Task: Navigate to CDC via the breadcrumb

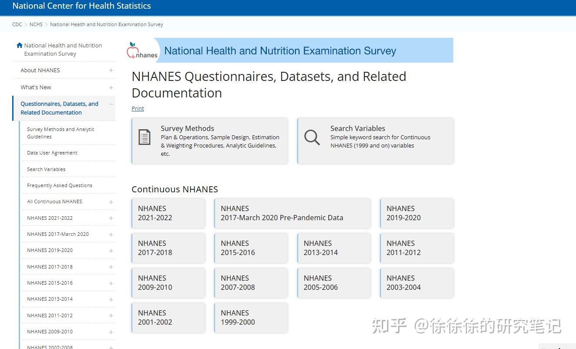Action: pyautogui.click(x=17, y=24)
